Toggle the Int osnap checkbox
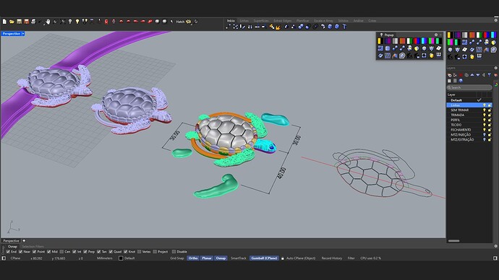Screen dimensions: 499x280 [x=74, y=251]
